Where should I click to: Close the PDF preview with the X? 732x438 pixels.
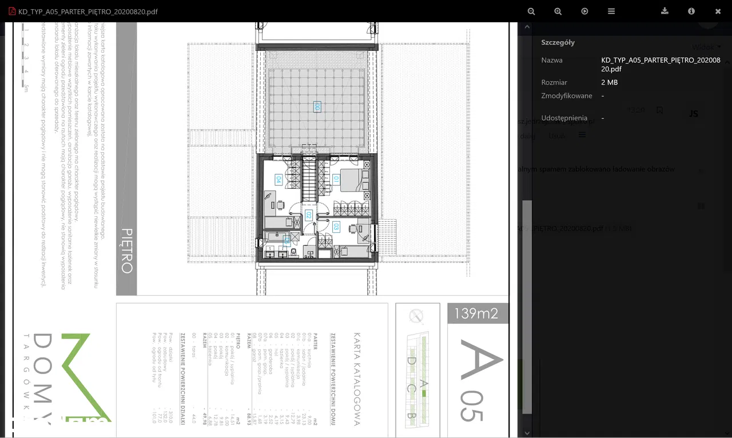point(718,11)
